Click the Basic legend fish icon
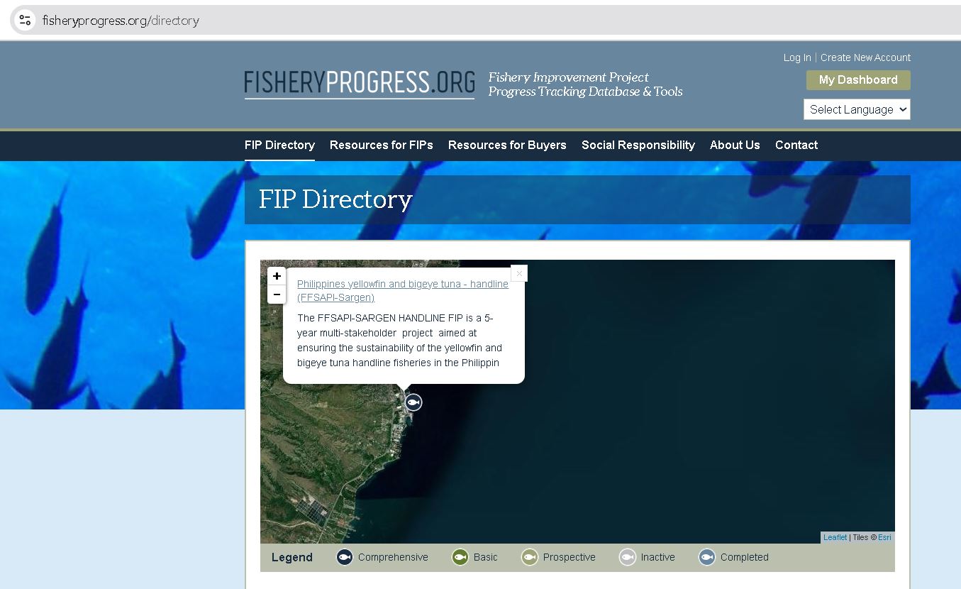 click(x=460, y=557)
